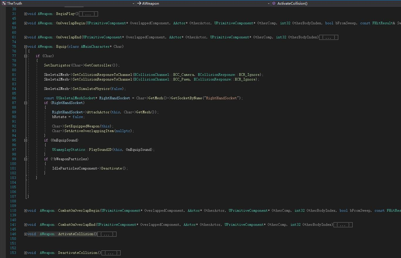401x258 pixels.
Task: Expand the AWeapon::OnOverlapEnd function
Action: [26, 37]
